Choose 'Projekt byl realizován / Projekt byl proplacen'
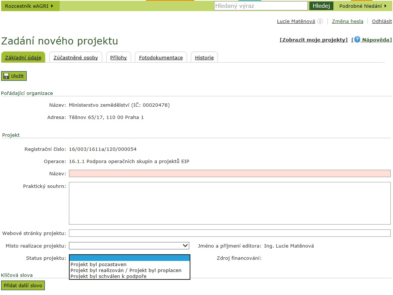 click(x=126, y=270)
